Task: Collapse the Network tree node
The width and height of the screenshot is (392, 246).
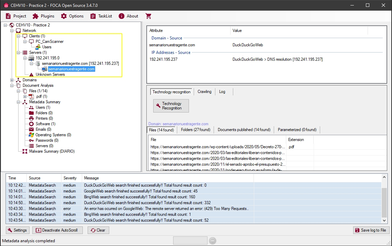Action: pos(12,31)
